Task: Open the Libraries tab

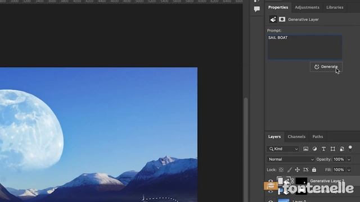Action: click(x=335, y=7)
